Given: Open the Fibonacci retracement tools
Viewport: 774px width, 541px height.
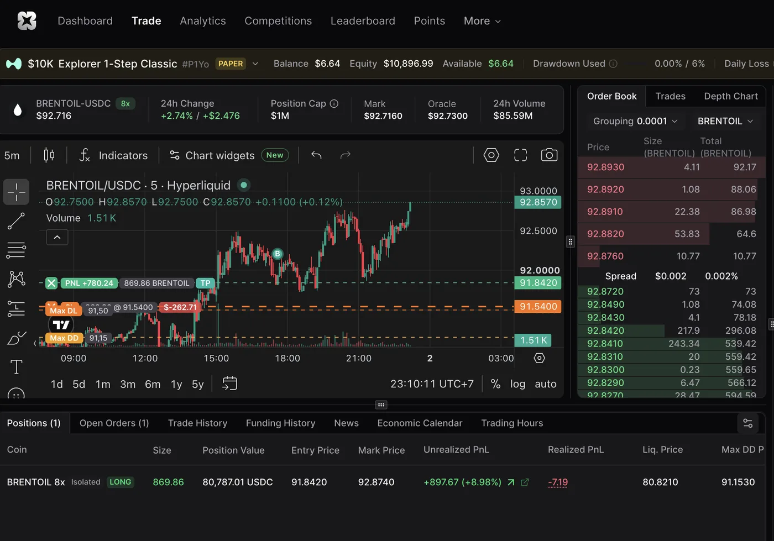Looking at the screenshot, I should [16, 250].
